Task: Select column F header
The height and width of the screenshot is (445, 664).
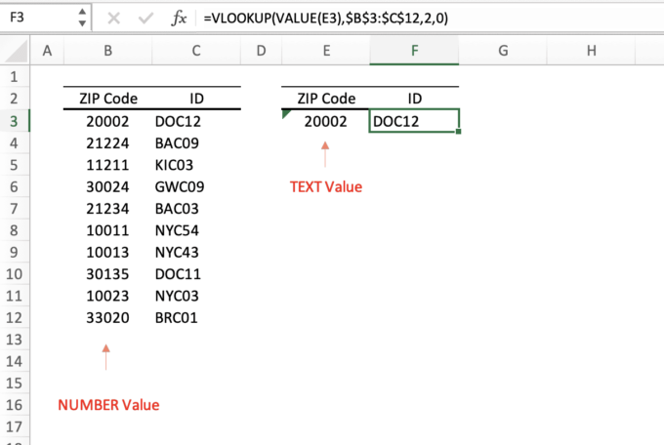Action: (414, 51)
